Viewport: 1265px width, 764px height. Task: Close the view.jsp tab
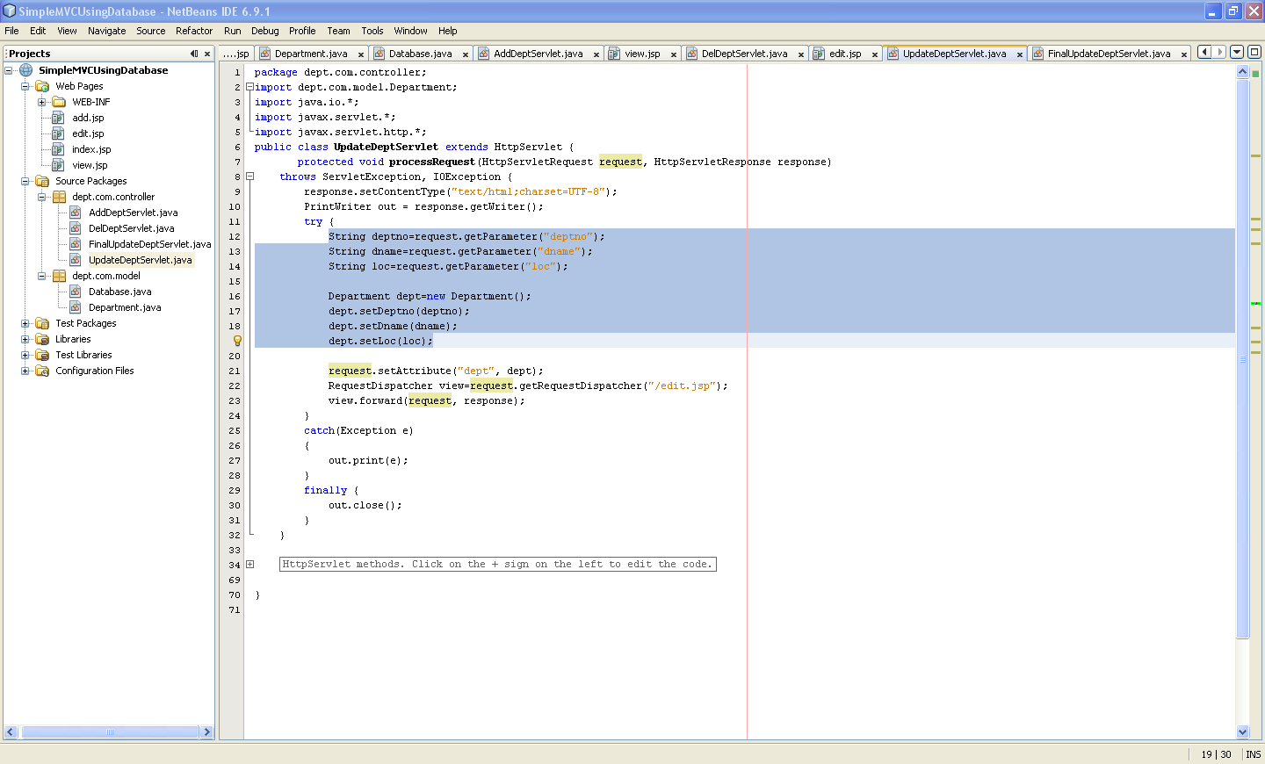(675, 53)
